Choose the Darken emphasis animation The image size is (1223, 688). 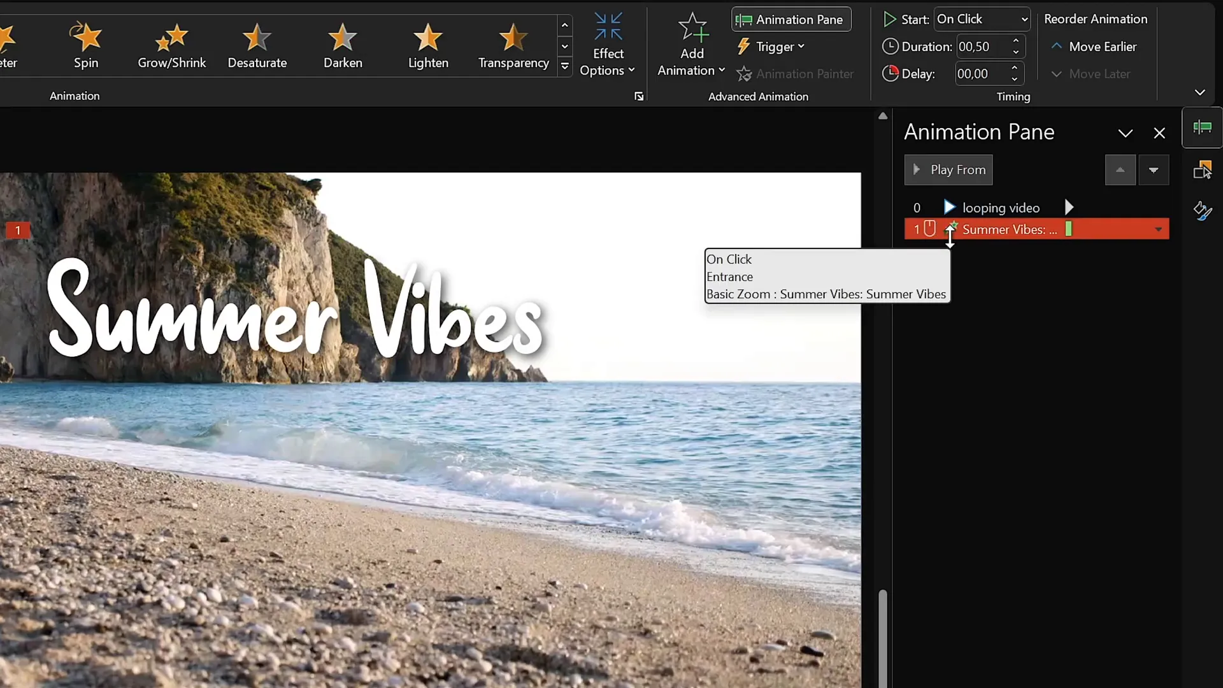click(x=343, y=46)
